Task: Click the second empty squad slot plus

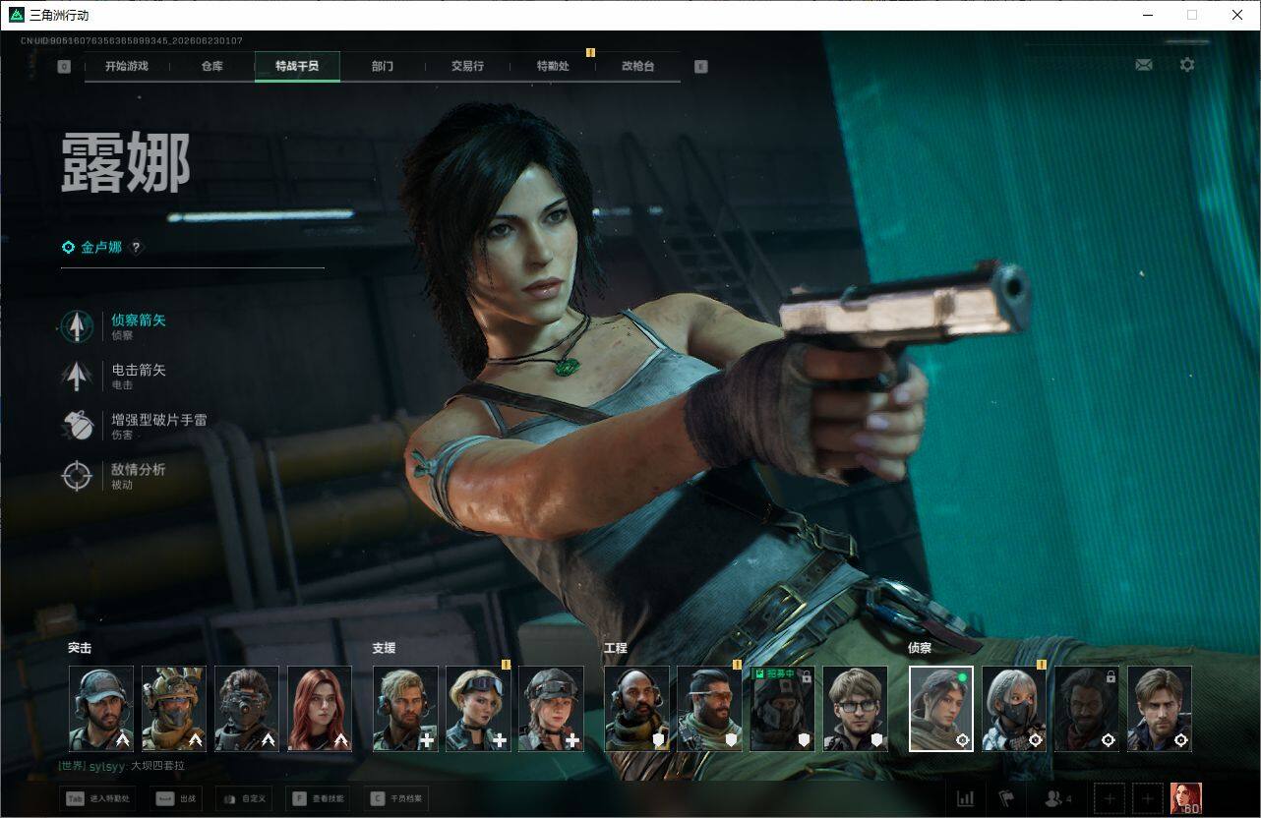Action: (1147, 798)
